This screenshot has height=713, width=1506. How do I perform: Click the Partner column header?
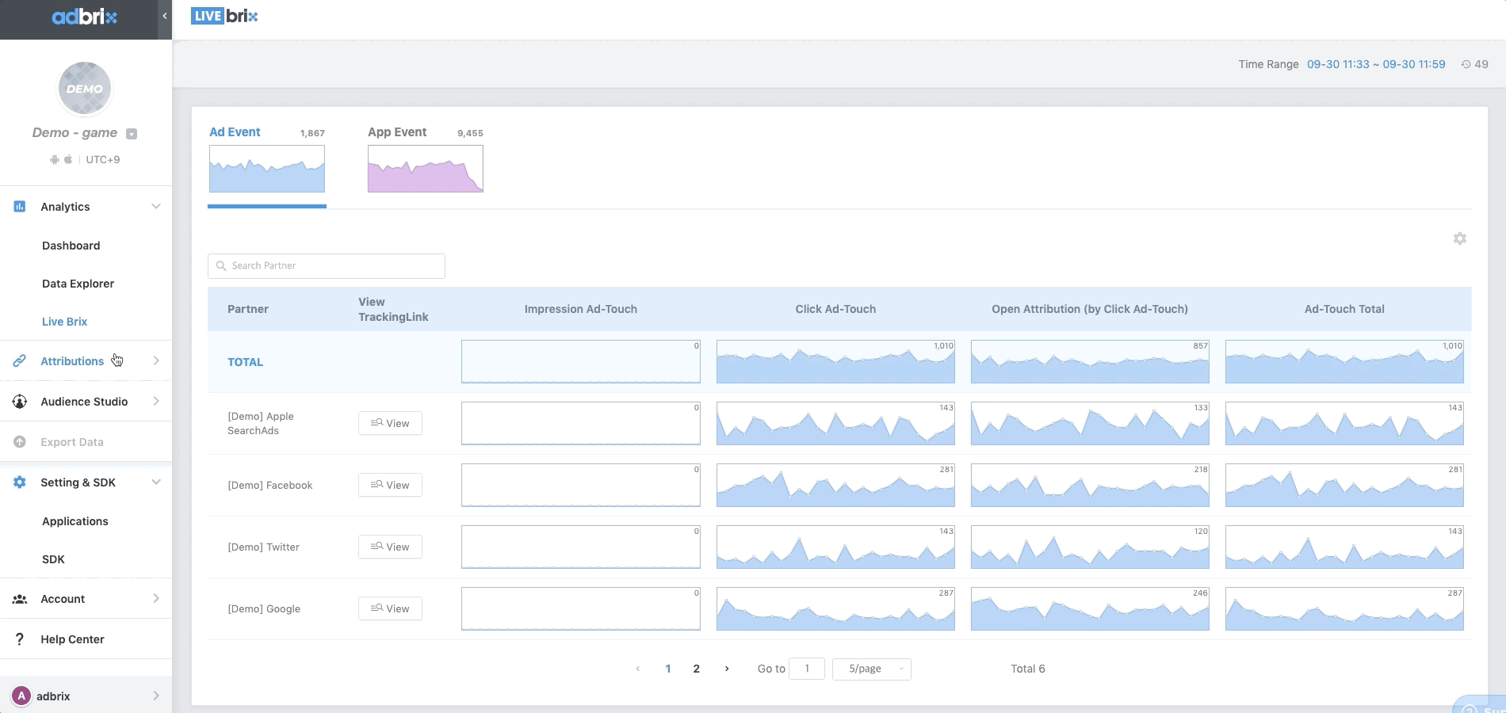[x=248, y=309]
